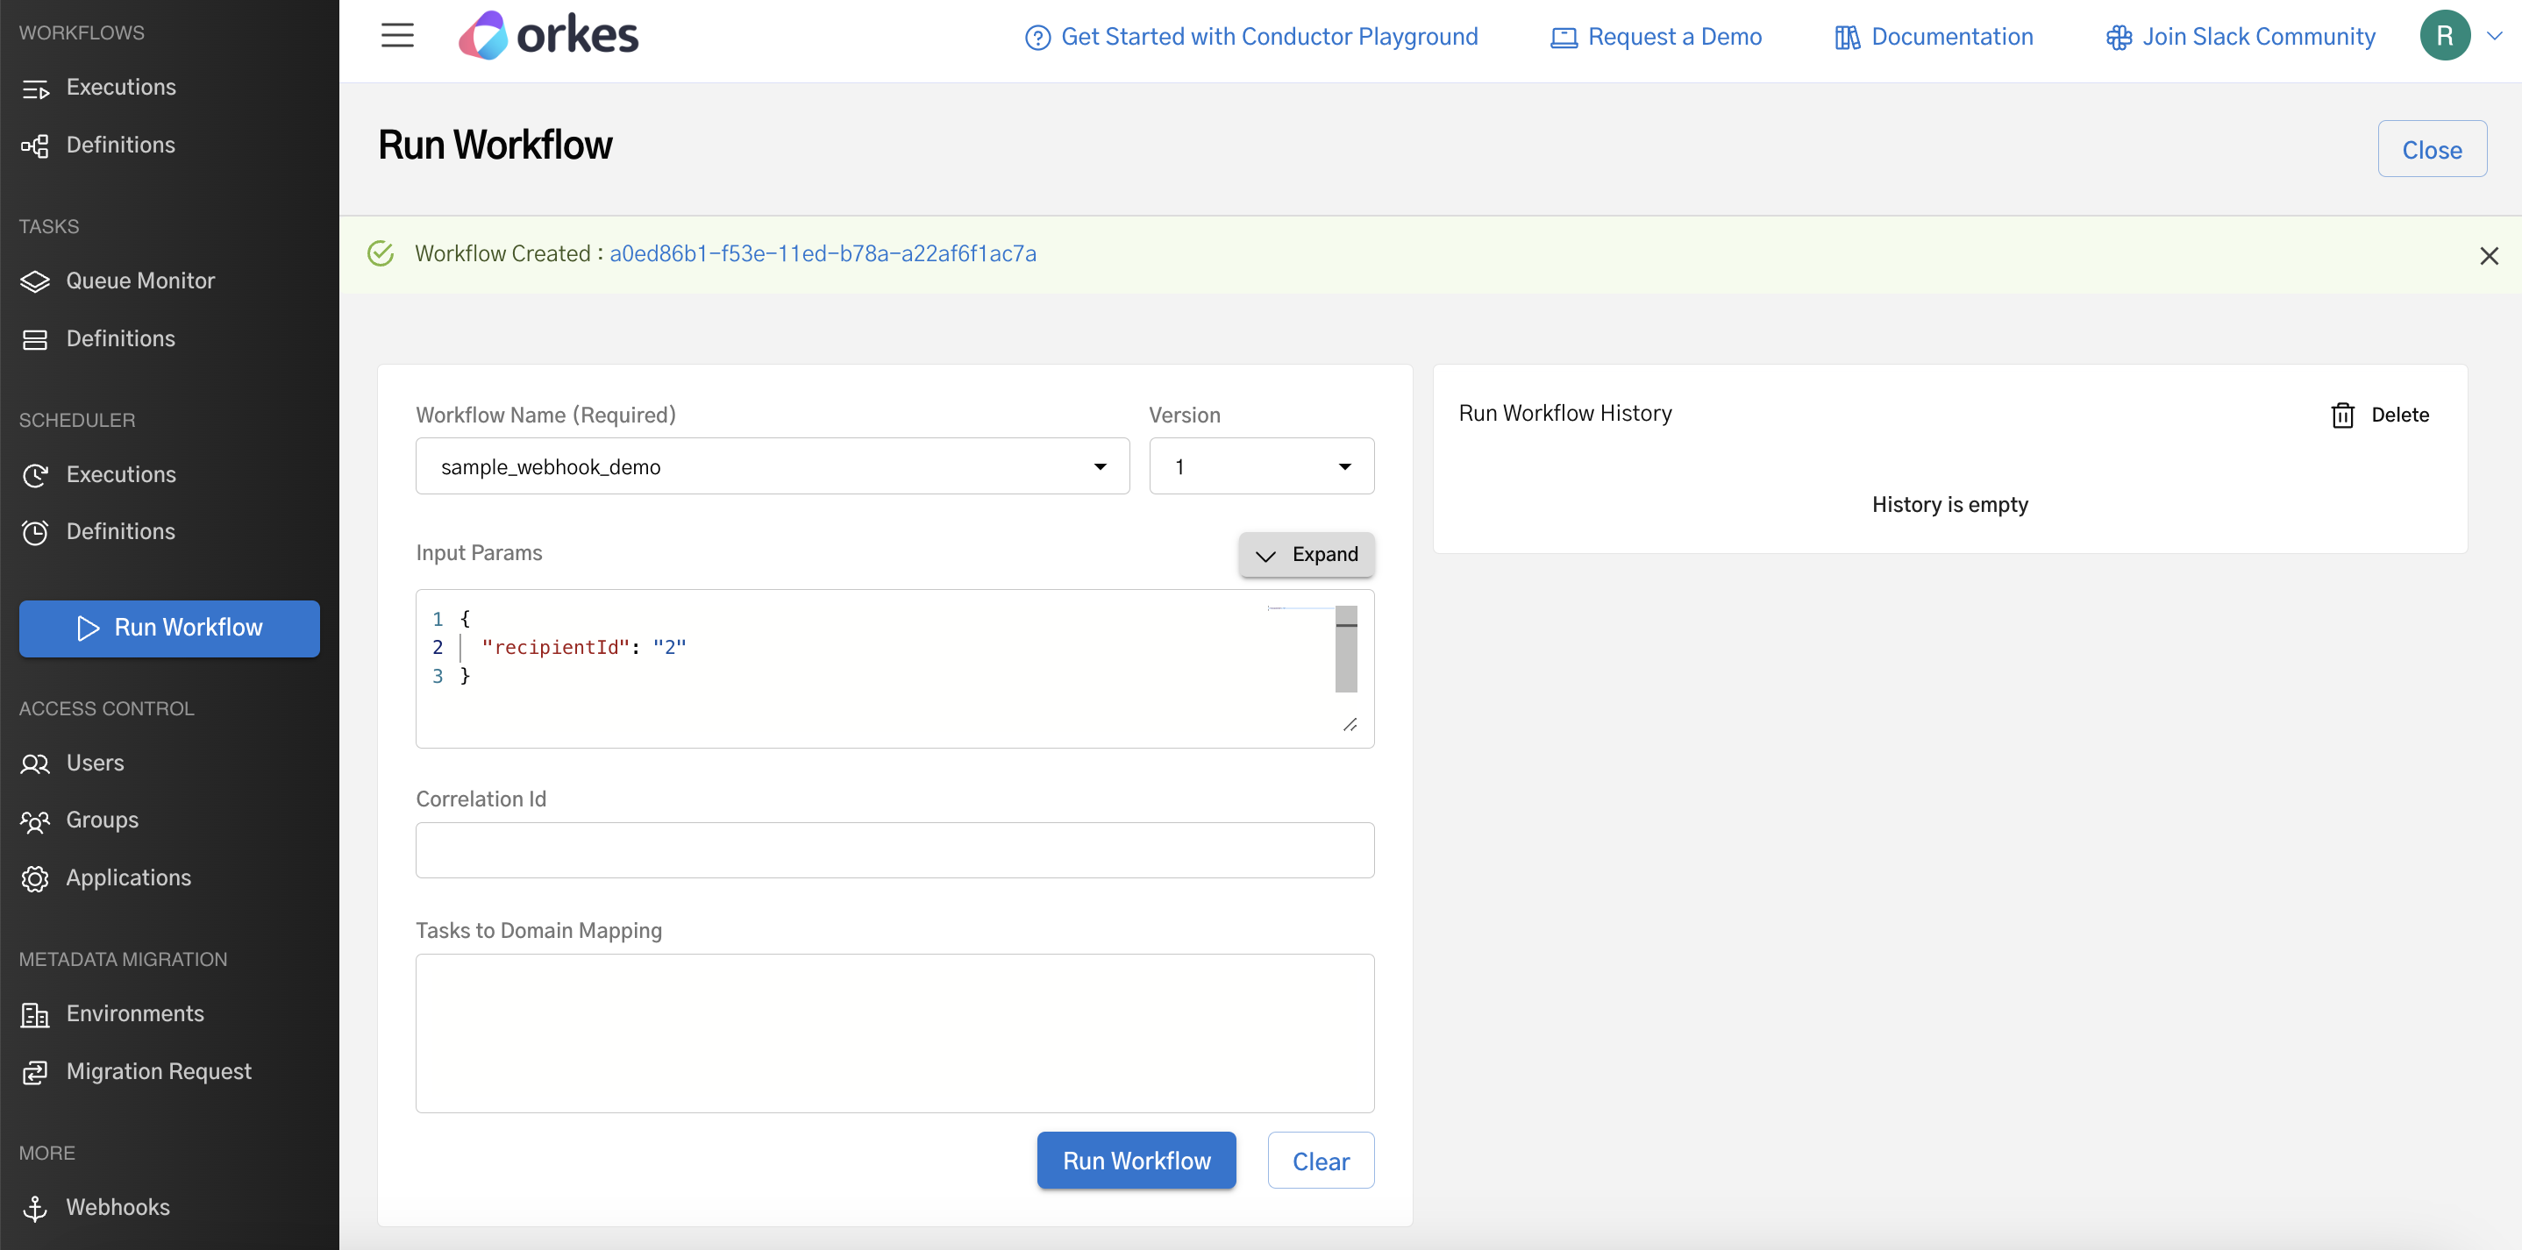Click the Correlation Id input field
Screen dimensions: 2522x1250
[894, 849]
